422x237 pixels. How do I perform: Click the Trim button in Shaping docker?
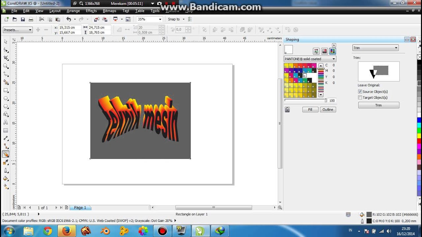378,105
